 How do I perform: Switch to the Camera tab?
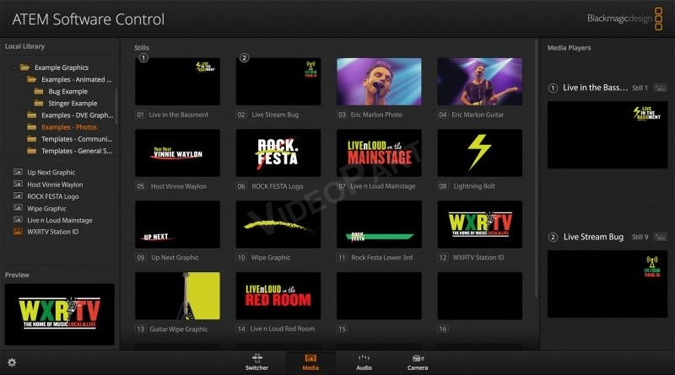point(418,362)
